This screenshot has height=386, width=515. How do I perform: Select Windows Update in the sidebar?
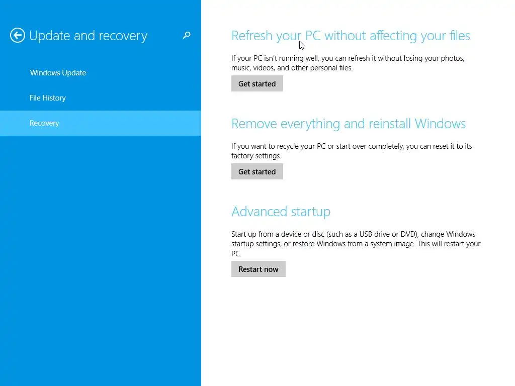58,72
